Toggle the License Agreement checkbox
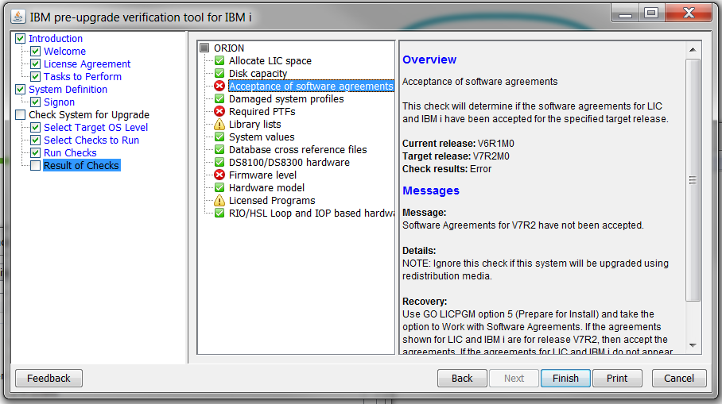 36,63
